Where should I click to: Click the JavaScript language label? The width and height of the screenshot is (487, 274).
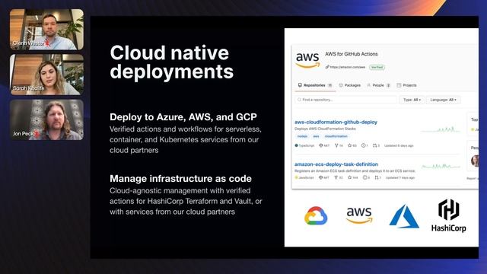[x=304, y=177]
